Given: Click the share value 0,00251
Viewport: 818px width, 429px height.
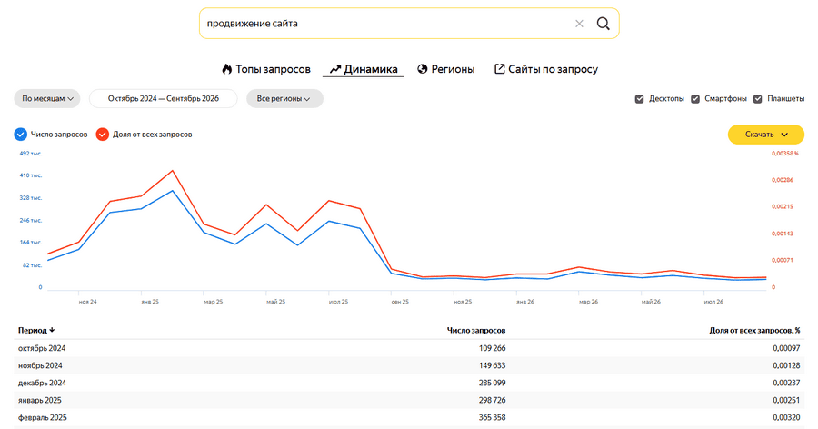Looking at the screenshot, I should point(786,400).
